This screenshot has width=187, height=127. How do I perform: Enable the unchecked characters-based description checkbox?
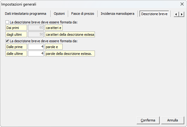(7, 22)
